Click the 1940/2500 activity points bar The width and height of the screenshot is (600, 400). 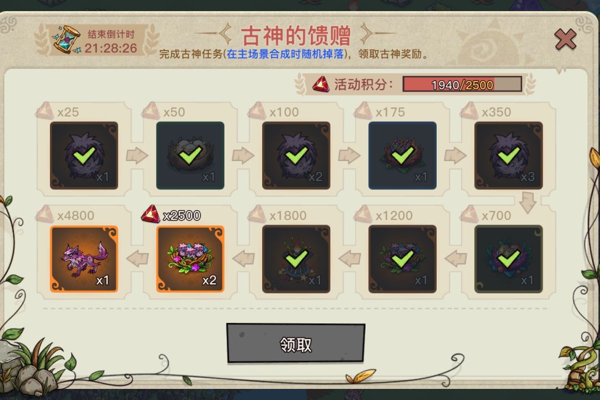coord(462,84)
